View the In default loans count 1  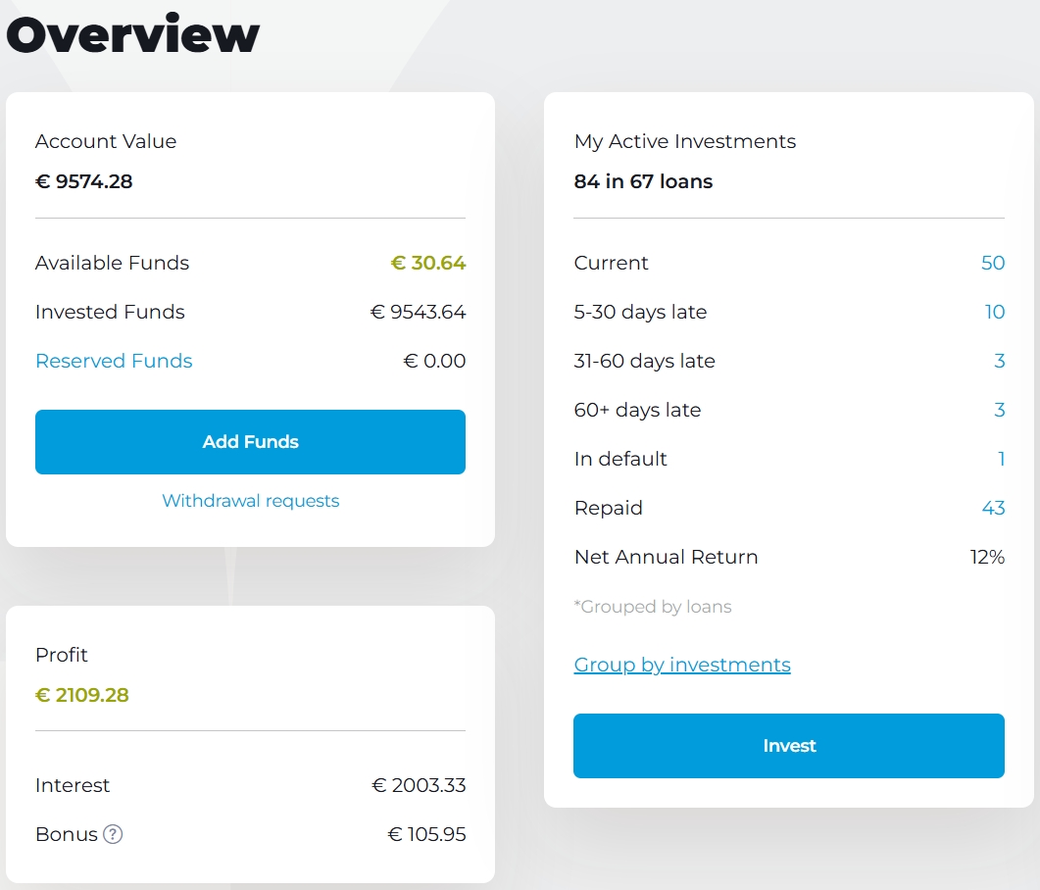coord(1001,459)
